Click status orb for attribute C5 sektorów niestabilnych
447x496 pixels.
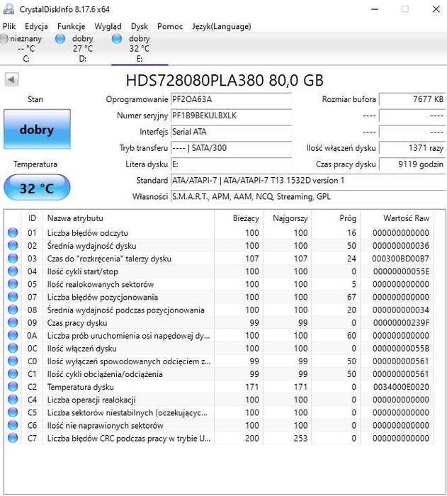[13, 412]
